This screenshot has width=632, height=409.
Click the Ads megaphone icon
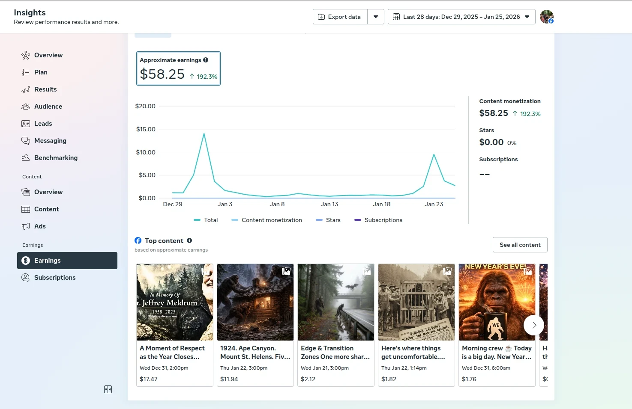point(26,226)
